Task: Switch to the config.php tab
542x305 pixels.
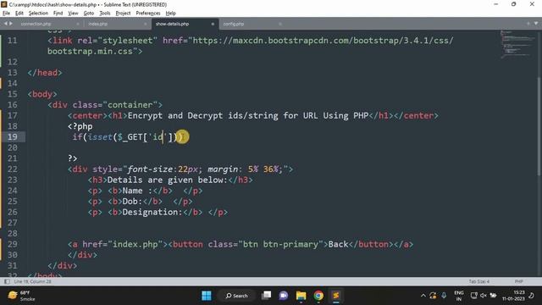Action: coord(234,24)
